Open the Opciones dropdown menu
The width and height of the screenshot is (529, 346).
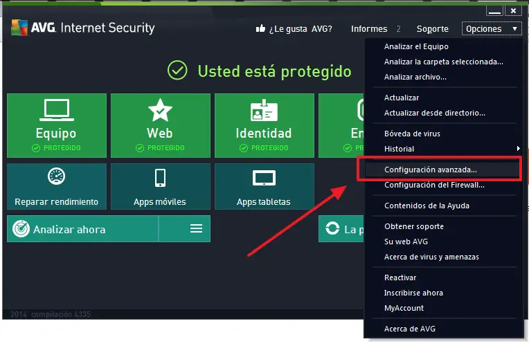coord(492,28)
